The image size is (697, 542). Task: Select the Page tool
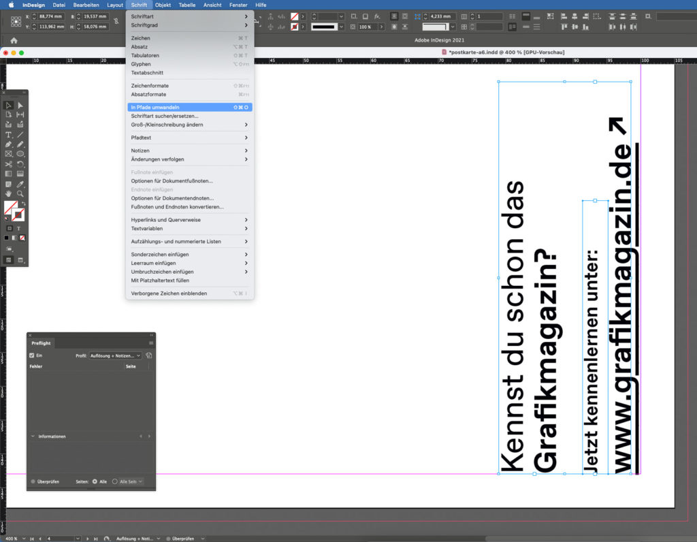click(x=8, y=114)
